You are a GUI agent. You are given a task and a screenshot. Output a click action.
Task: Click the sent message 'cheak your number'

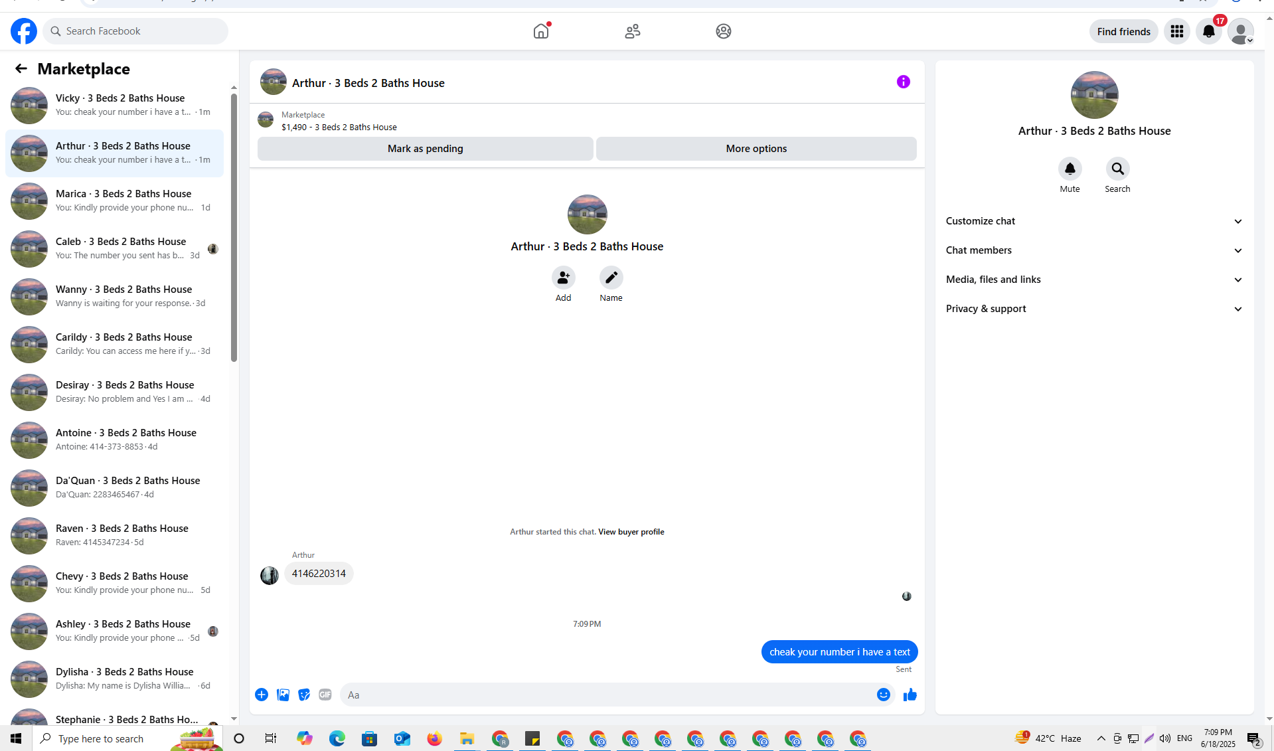click(840, 652)
